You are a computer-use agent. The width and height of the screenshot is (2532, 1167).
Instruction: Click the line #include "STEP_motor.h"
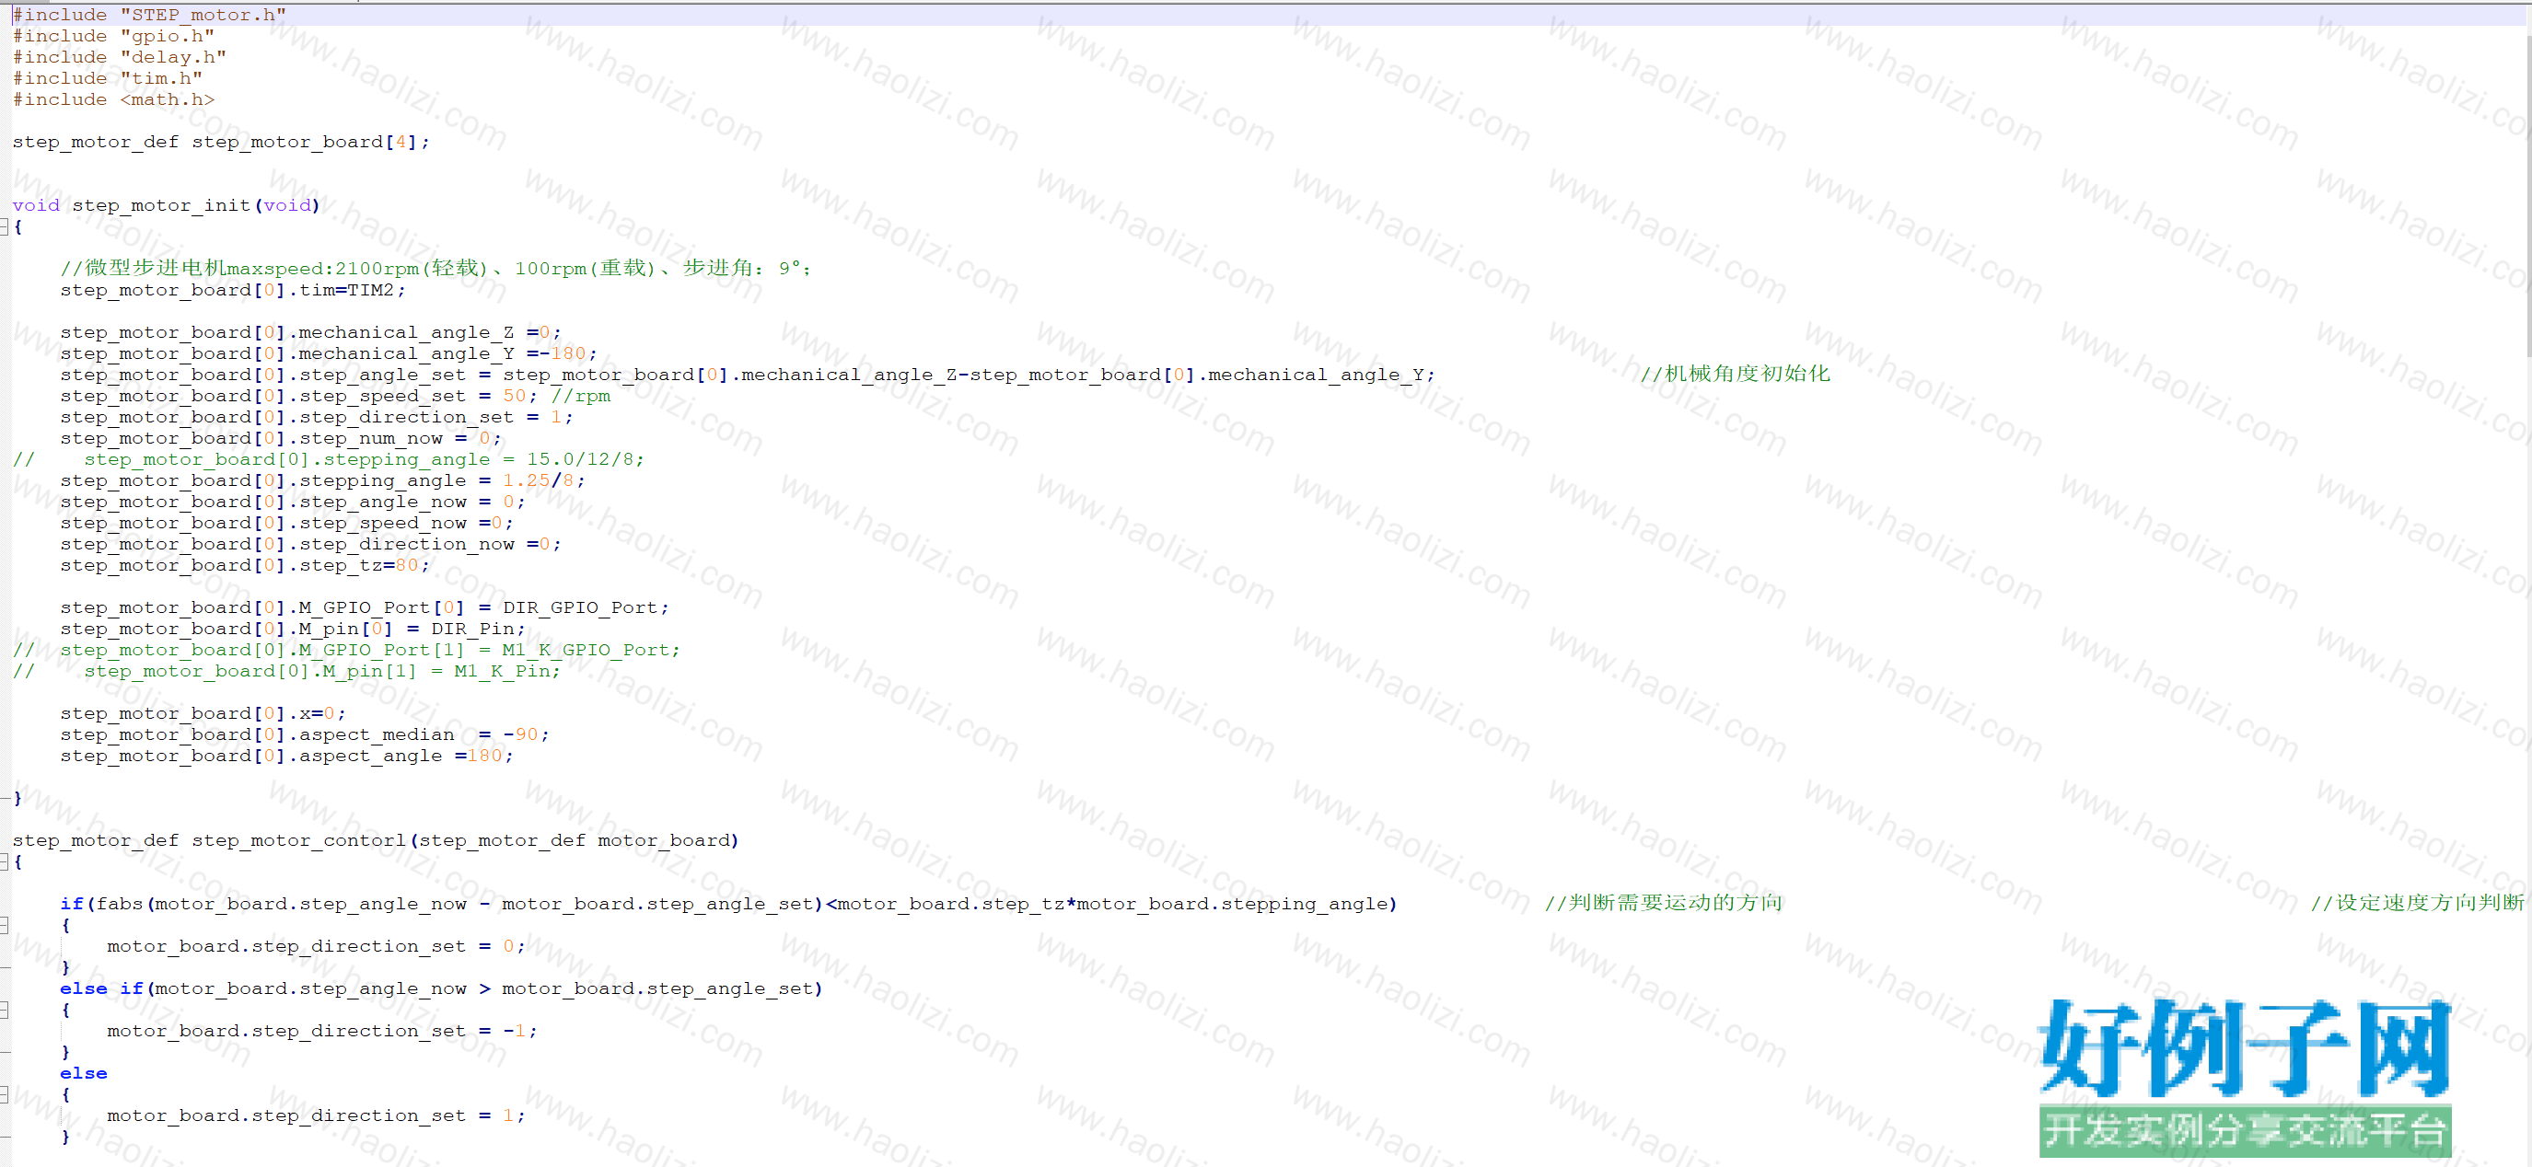coord(149,15)
